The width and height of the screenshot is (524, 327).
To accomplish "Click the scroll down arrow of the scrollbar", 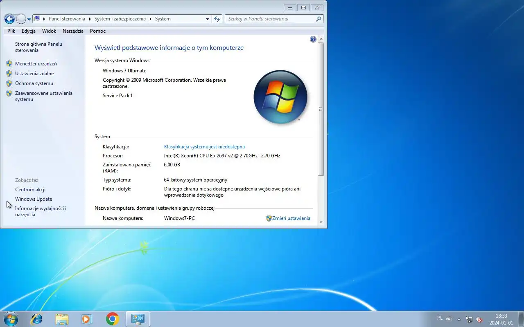I will 321,222.
